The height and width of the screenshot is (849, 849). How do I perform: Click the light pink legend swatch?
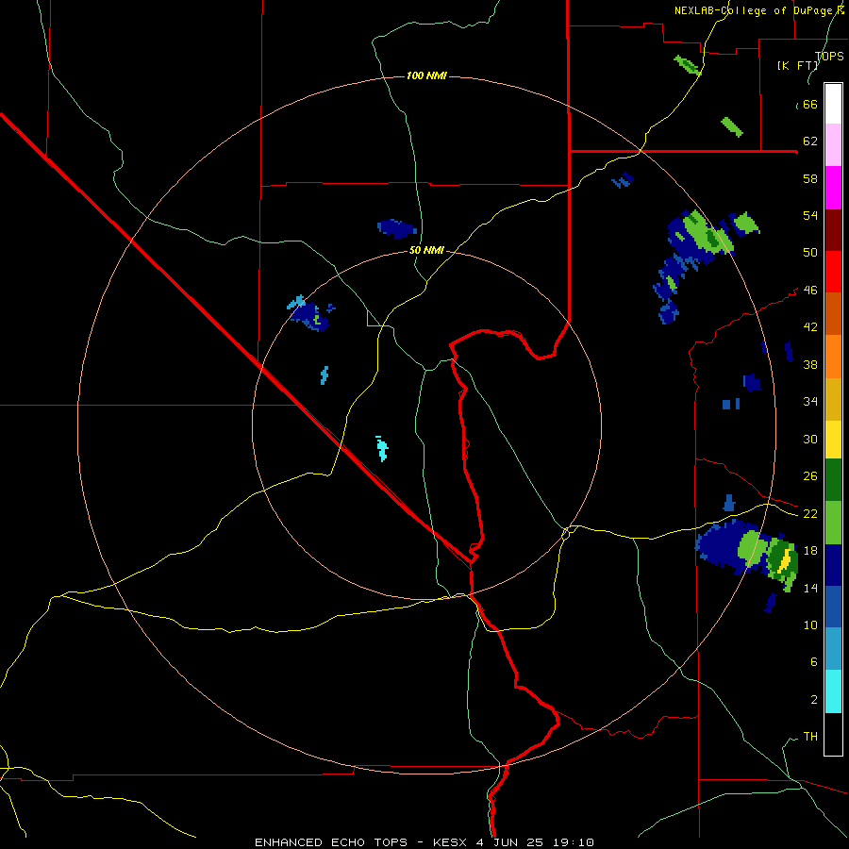[833, 144]
